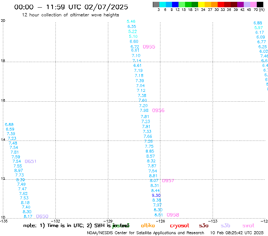Image resolution: width=268 pixels, height=236 pixels.
Task: Click the wave height value 8.97
Action: click(18, 171)
